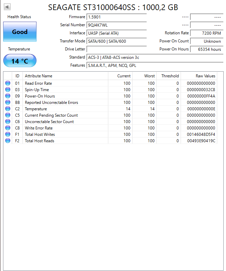Click status orb for Write Error Rate

point(8,128)
